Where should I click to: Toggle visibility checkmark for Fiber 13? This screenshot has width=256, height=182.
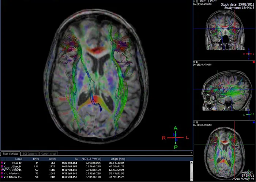coord(5,163)
